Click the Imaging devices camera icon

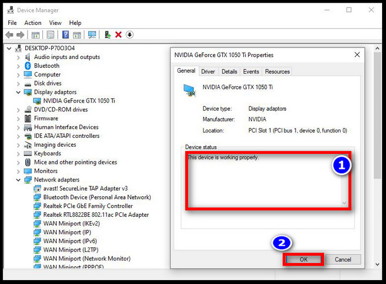coord(28,145)
